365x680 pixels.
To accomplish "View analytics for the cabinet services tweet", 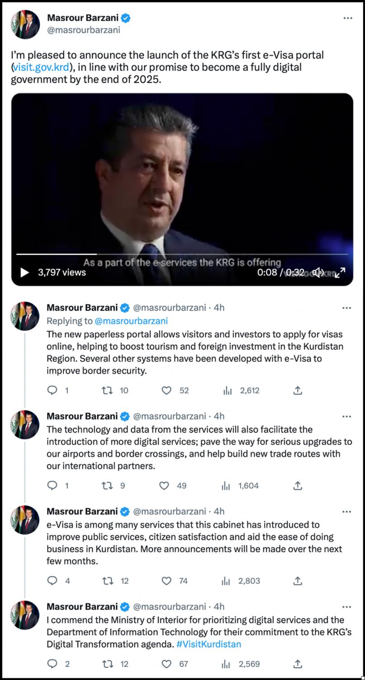I will coord(227,581).
